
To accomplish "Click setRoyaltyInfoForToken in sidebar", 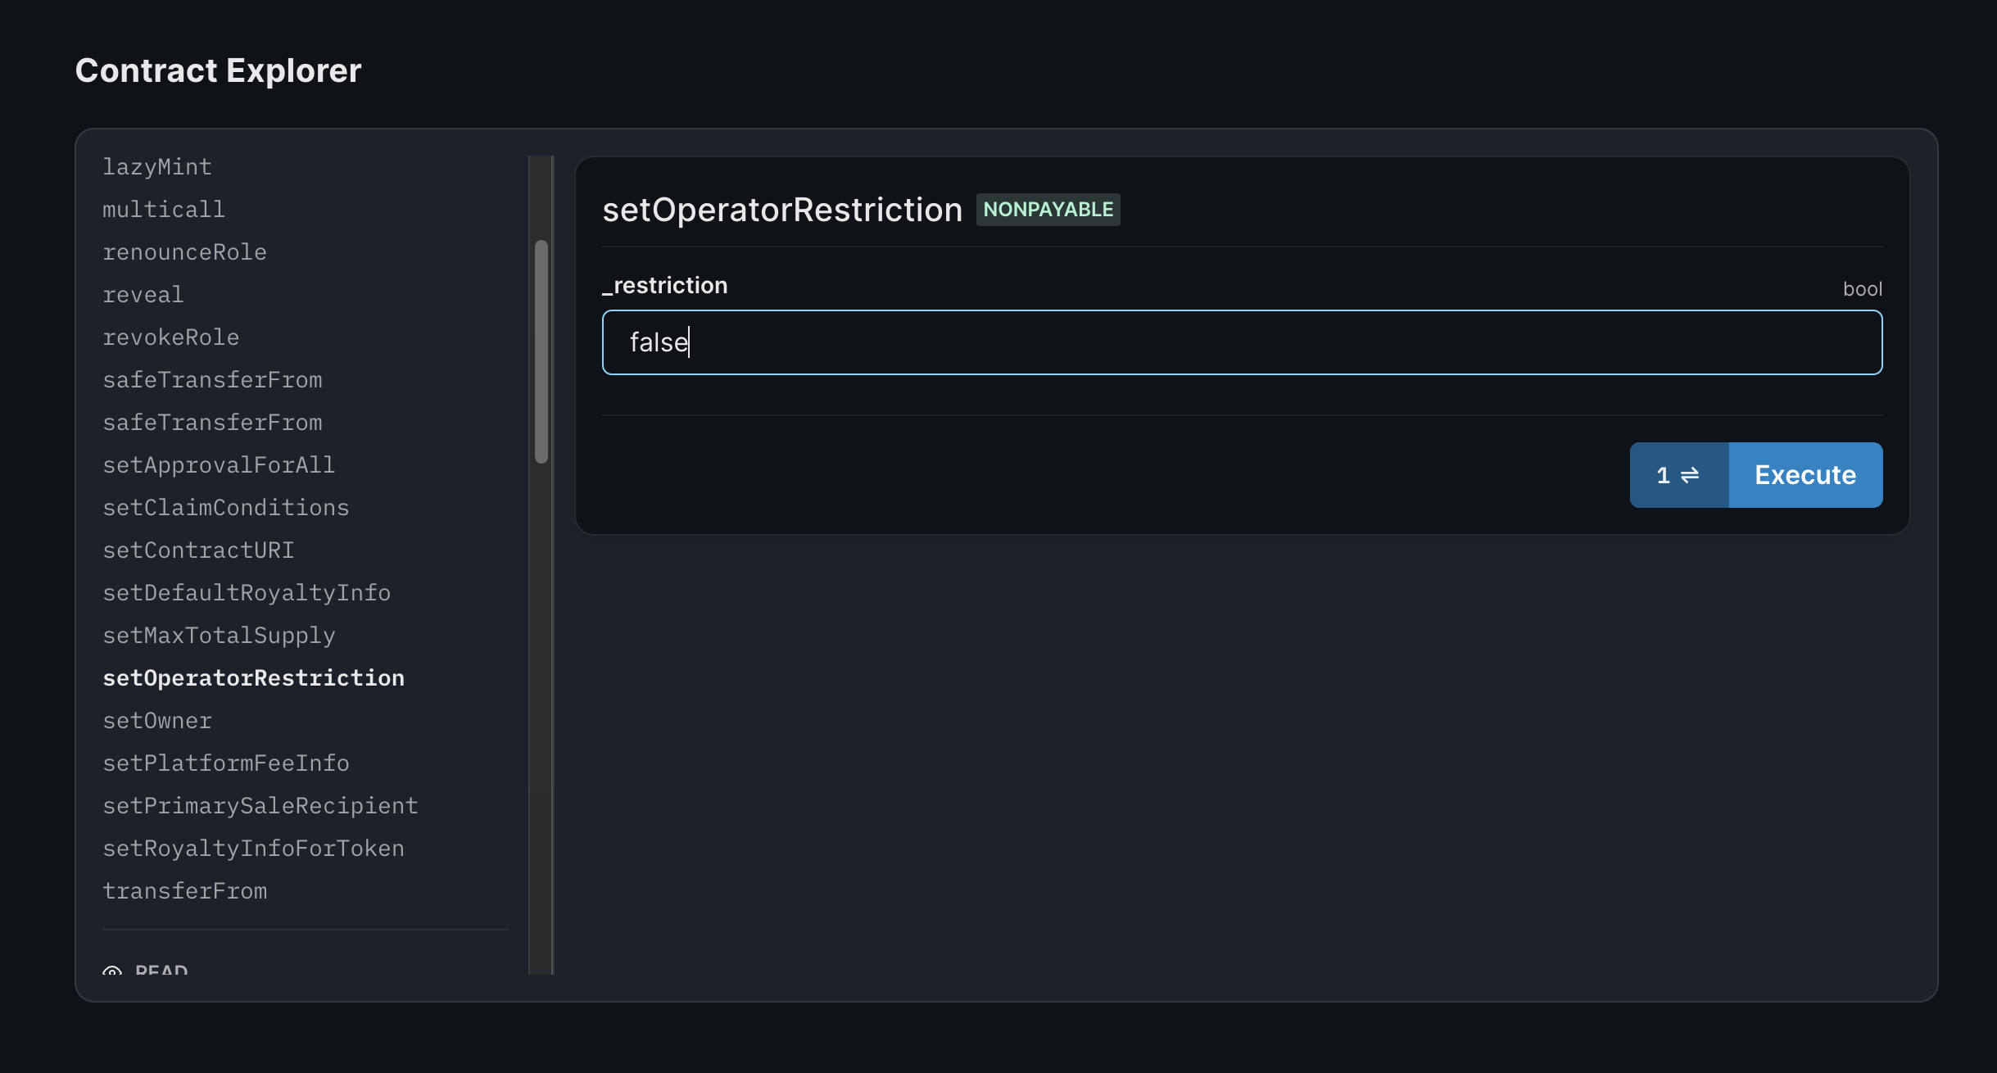I will 254,847.
